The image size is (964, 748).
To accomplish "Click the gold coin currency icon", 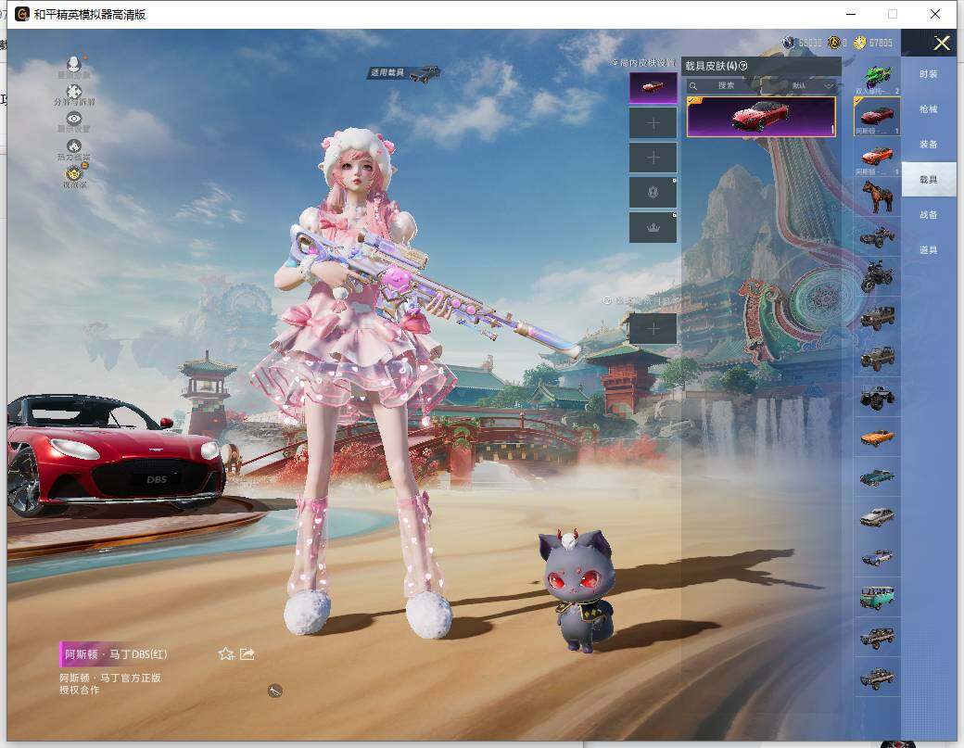I will click(859, 43).
